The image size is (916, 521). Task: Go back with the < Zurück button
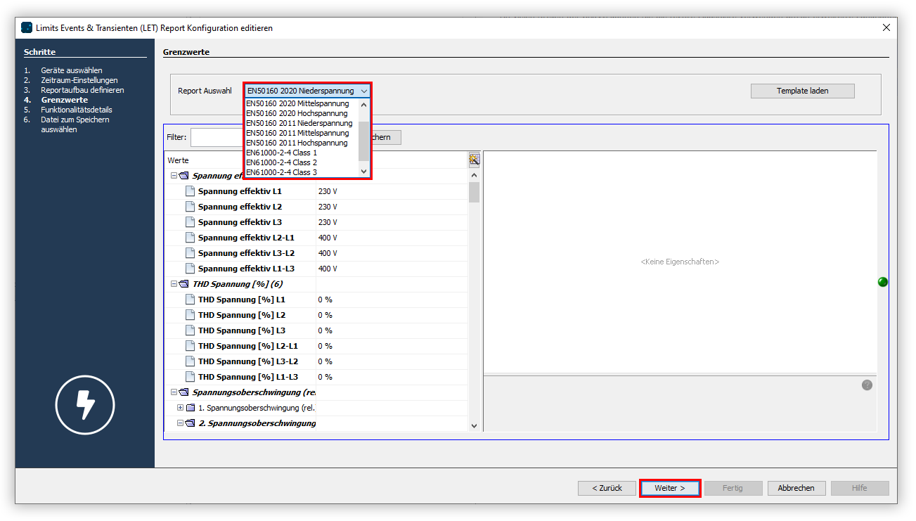[607, 488]
